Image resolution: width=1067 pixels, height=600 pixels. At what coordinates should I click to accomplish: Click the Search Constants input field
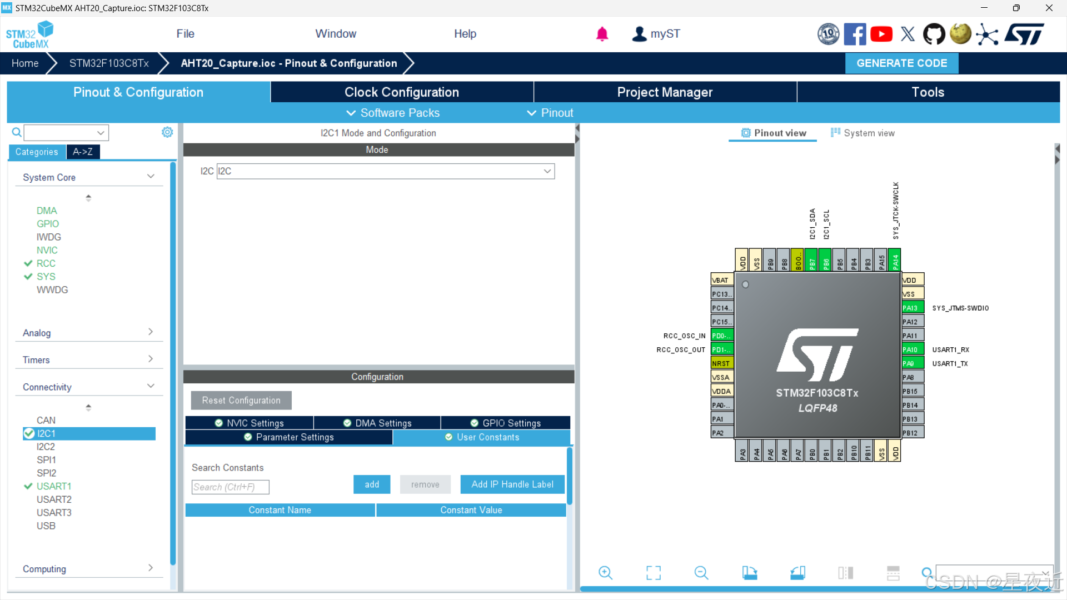click(x=230, y=487)
